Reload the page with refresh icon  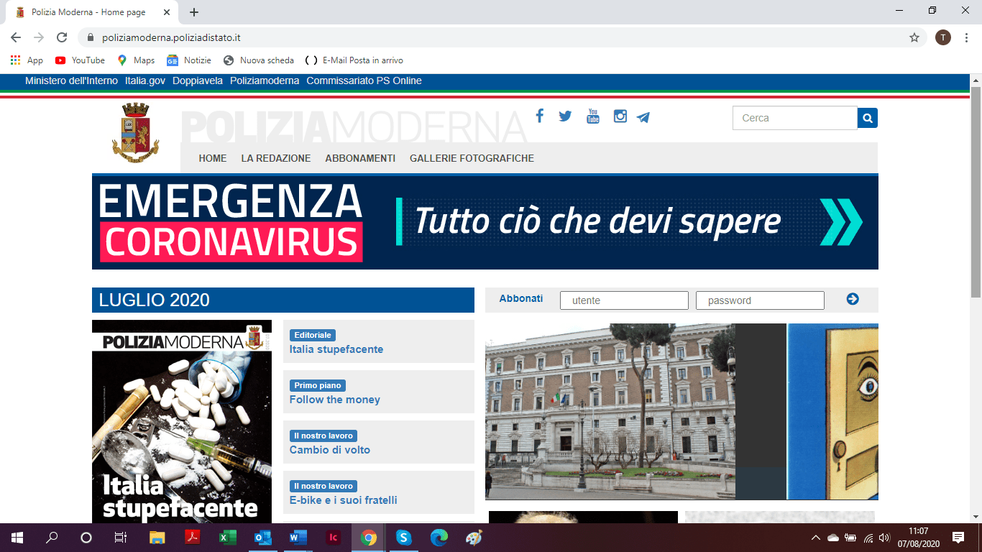point(62,37)
